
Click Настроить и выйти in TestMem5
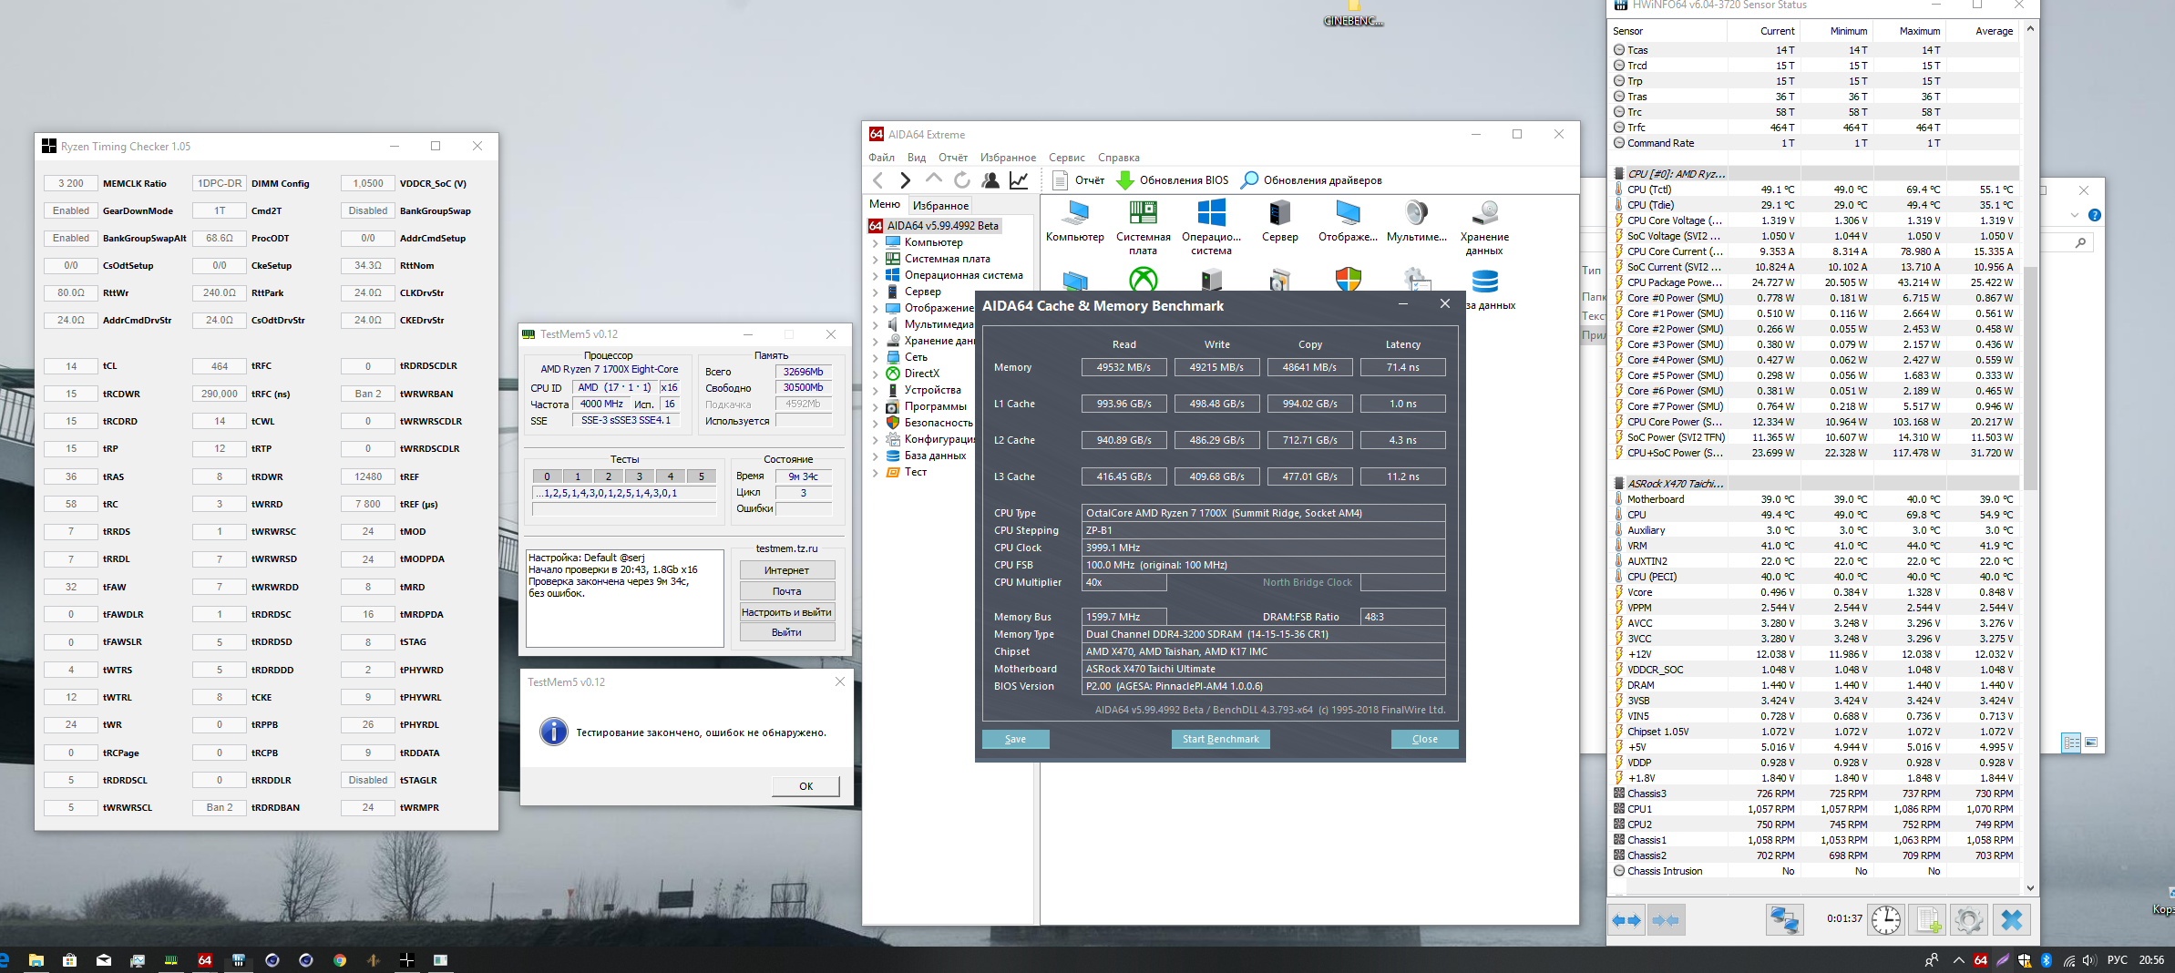click(x=787, y=612)
